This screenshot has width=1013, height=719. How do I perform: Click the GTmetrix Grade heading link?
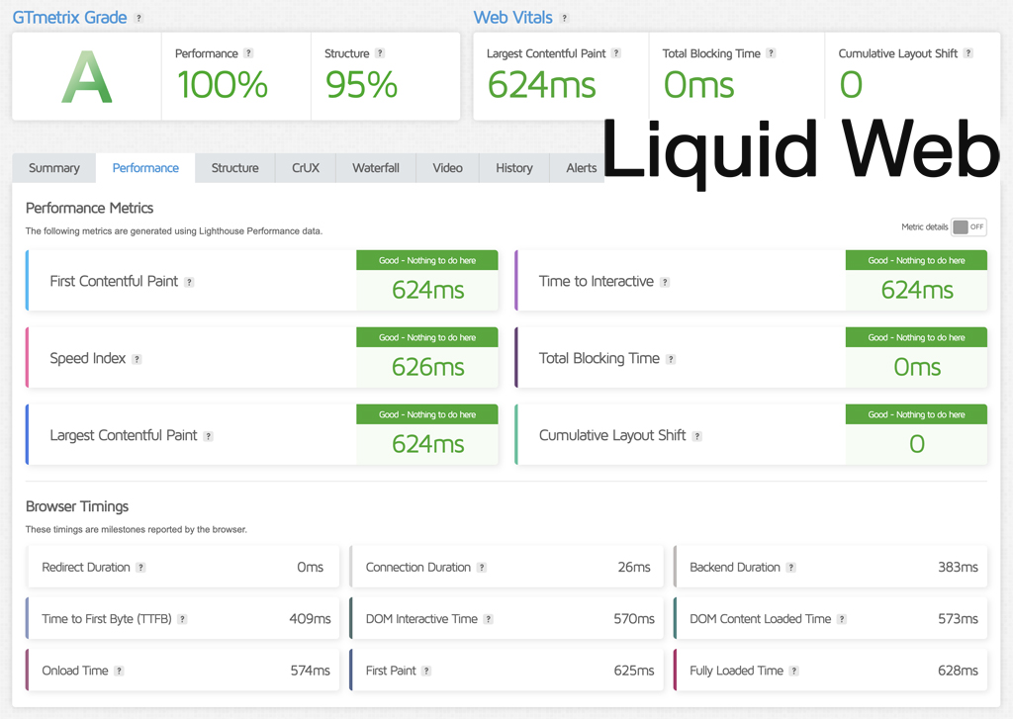(70, 18)
